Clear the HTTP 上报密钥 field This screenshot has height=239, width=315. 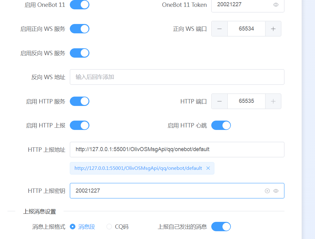click(x=267, y=191)
